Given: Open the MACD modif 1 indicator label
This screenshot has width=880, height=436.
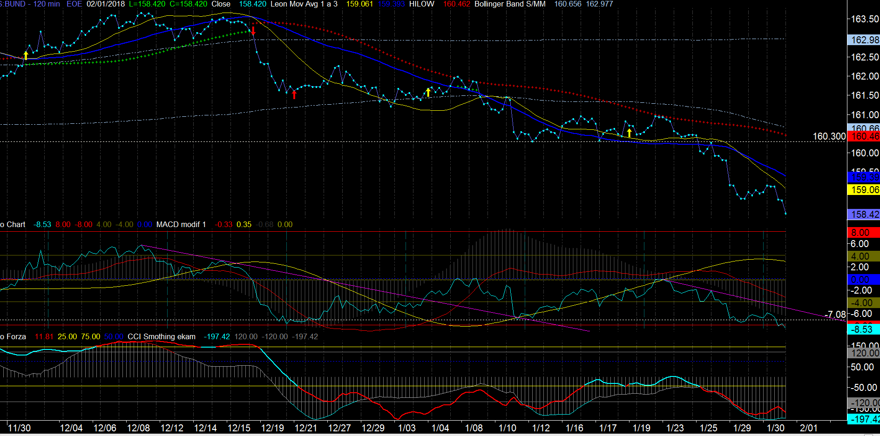Looking at the screenshot, I should click(x=181, y=224).
